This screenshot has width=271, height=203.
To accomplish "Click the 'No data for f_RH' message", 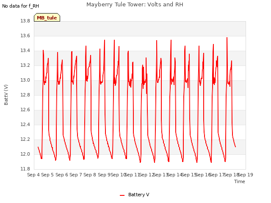I will coord(20,6).
